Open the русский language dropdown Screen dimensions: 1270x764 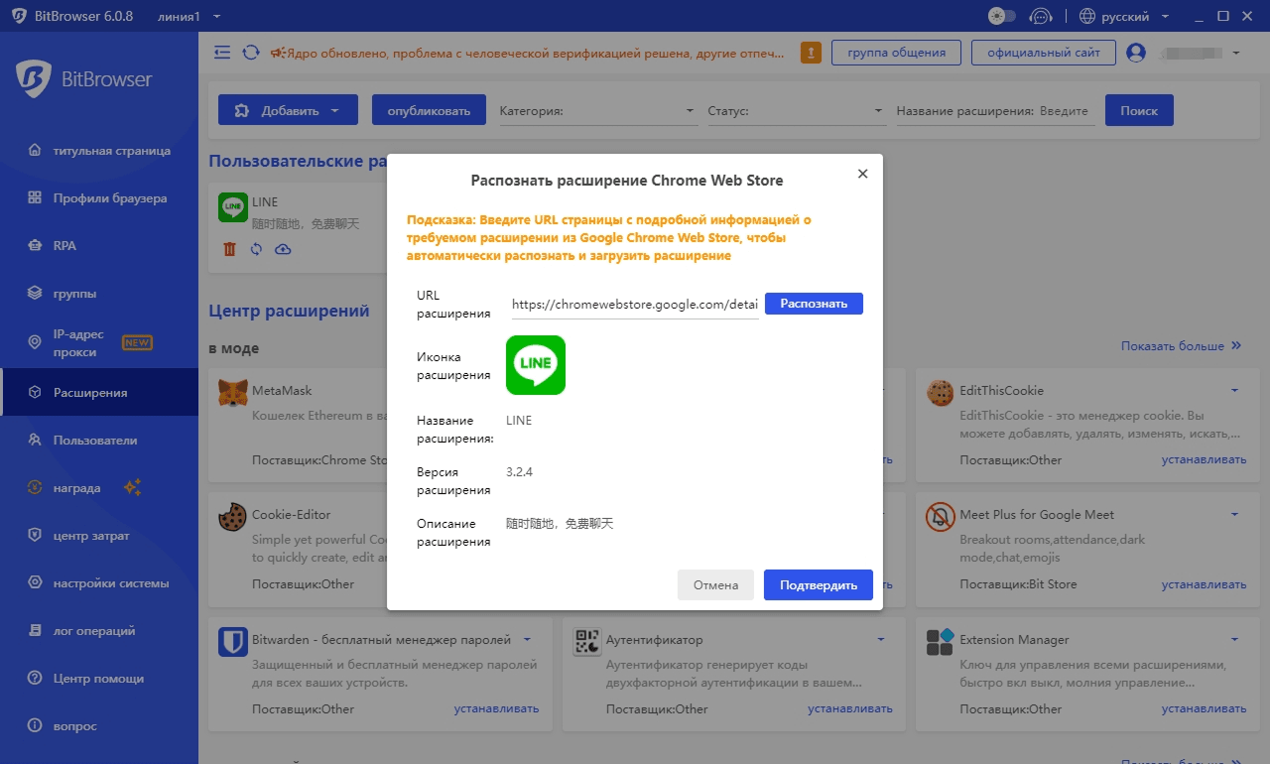[x=1125, y=16]
